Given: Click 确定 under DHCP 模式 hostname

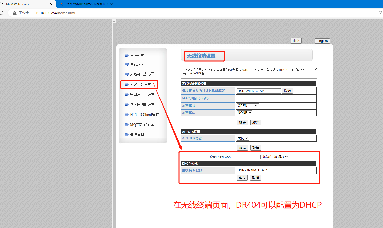Looking at the screenshot, I should tap(242, 178).
